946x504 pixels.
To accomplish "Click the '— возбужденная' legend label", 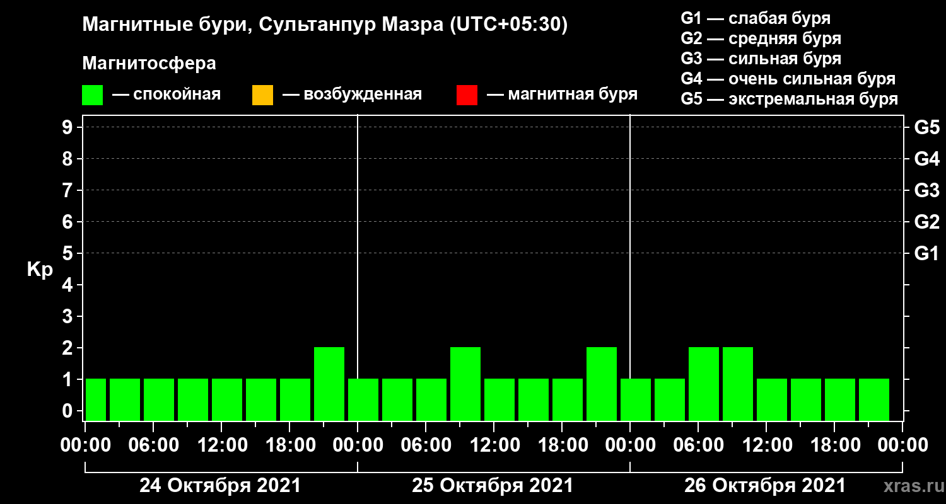I will [x=352, y=95].
